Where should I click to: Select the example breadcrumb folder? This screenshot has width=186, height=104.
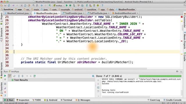click(64, 9)
